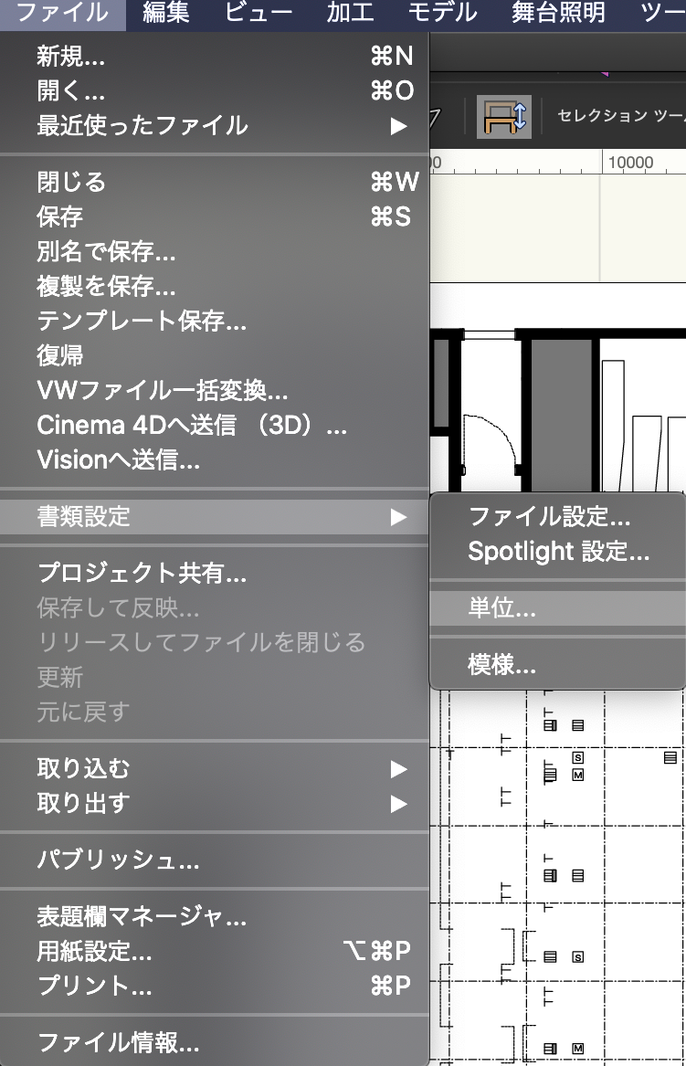Choose 別名で保存... entry
This screenshot has height=1066, width=686.
(x=214, y=251)
